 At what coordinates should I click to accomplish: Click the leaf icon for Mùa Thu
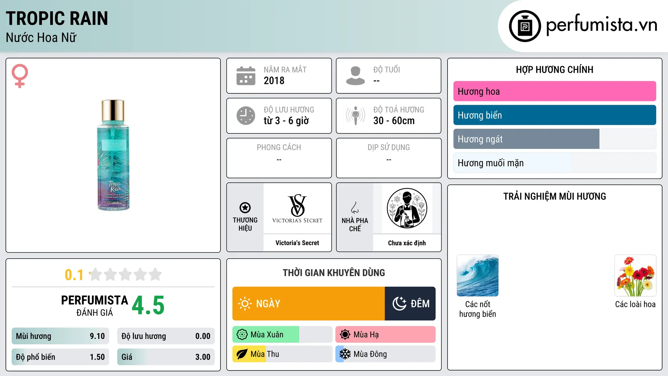click(x=242, y=354)
